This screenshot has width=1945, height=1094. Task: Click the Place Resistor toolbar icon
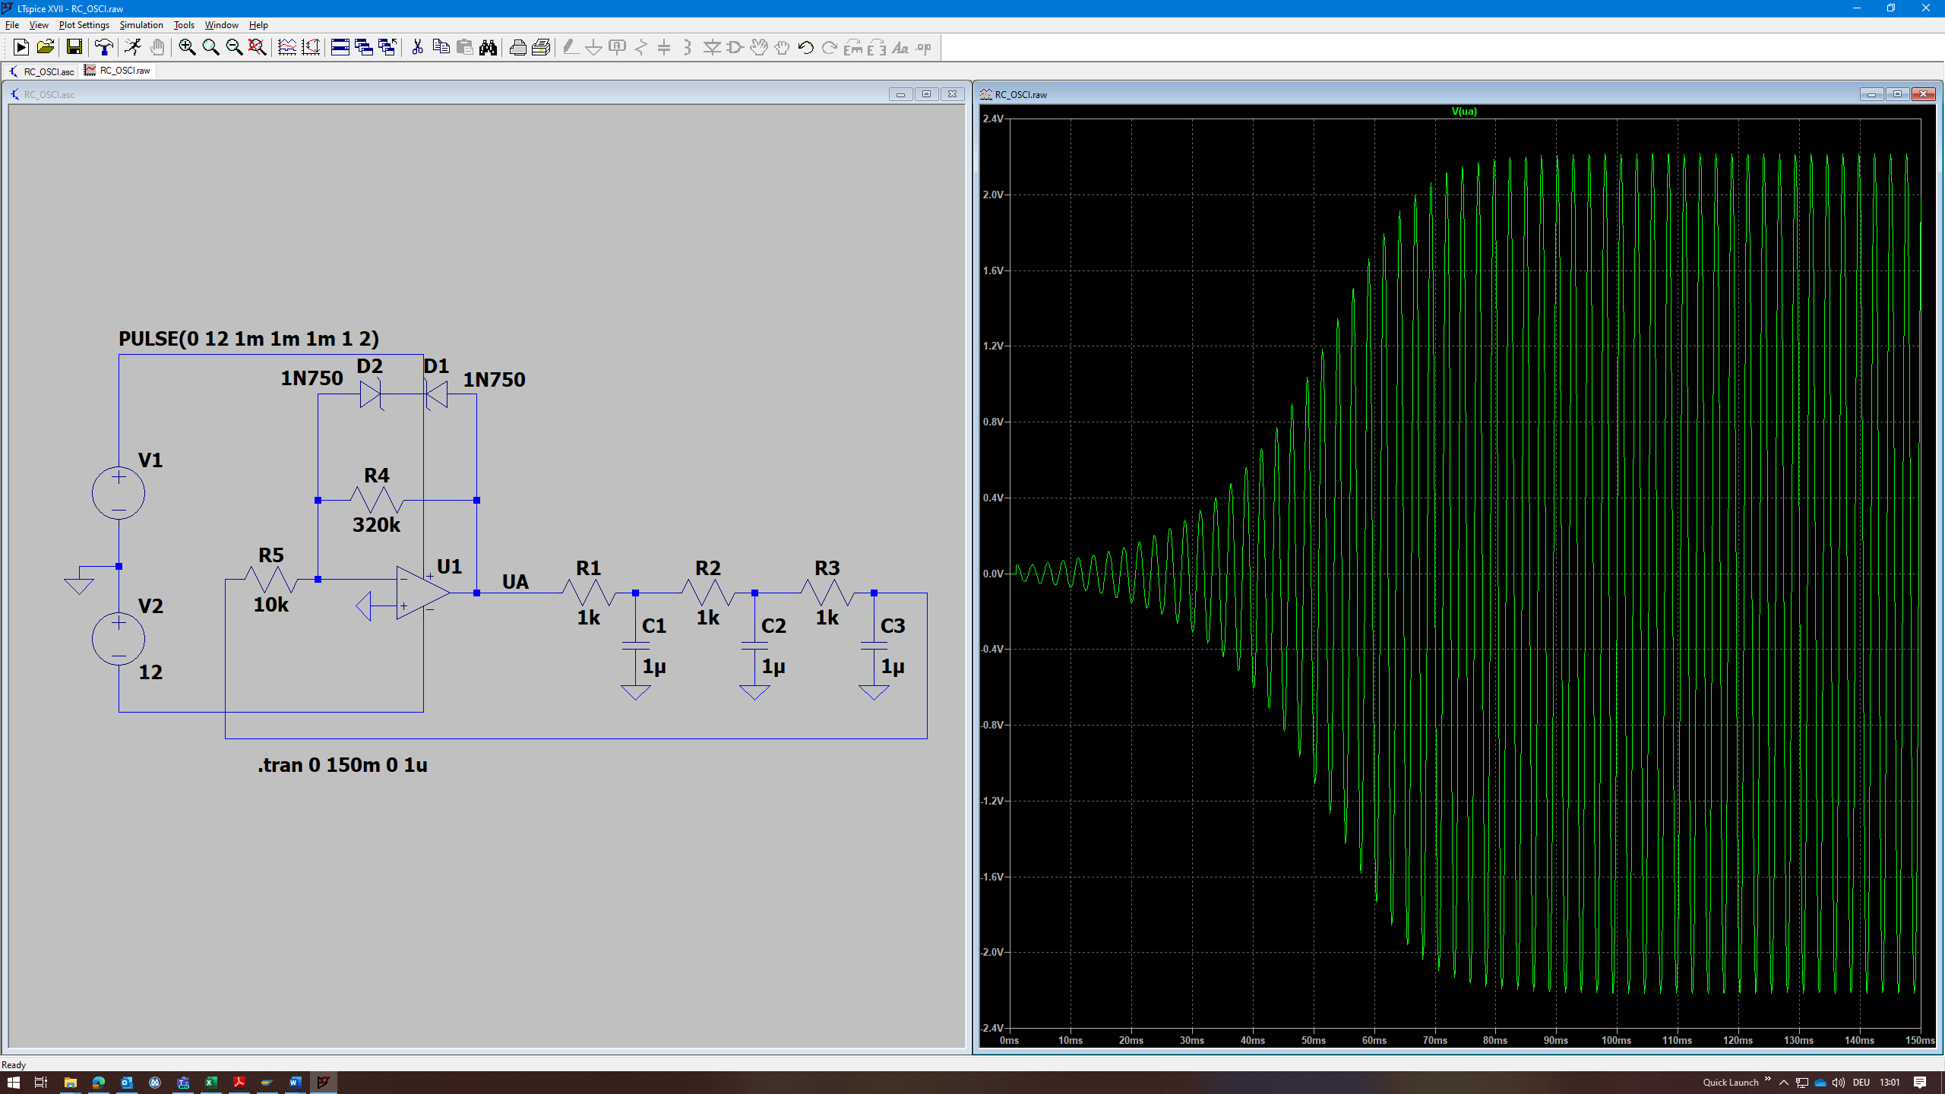(x=641, y=47)
